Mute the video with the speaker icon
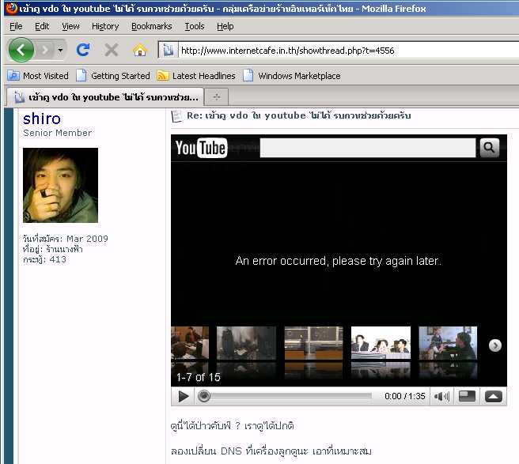 (x=441, y=396)
